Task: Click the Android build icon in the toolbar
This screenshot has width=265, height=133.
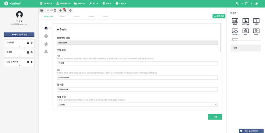Action: [60, 10]
